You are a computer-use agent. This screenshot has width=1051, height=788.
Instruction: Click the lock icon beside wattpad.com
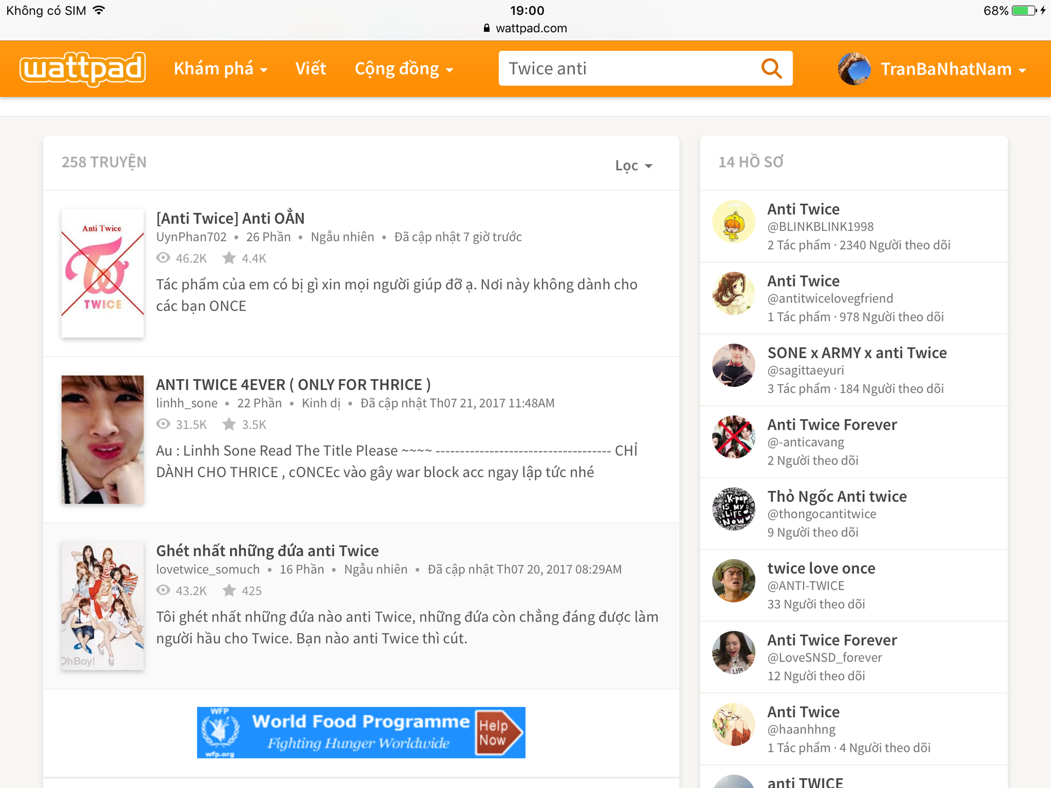tap(487, 28)
